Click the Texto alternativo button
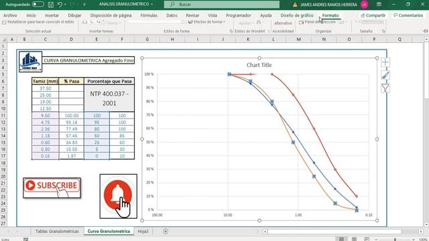The width and height of the screenshot is (429, 241). tap(283, 23)
